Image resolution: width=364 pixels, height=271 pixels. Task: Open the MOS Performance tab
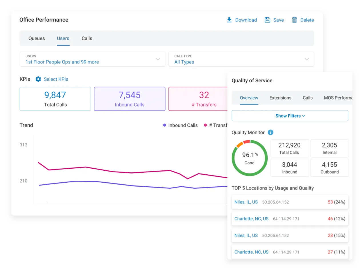338,98
